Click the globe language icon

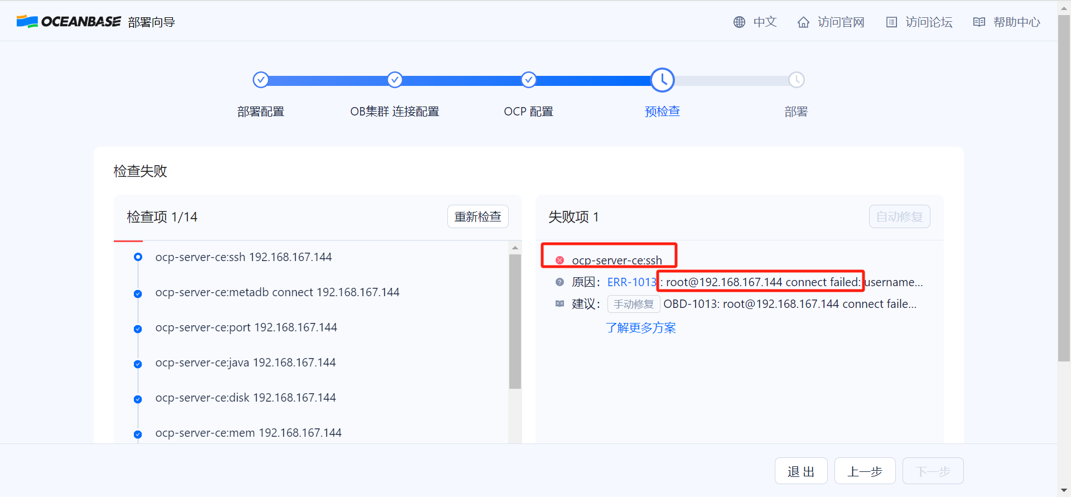click(739, 22)
